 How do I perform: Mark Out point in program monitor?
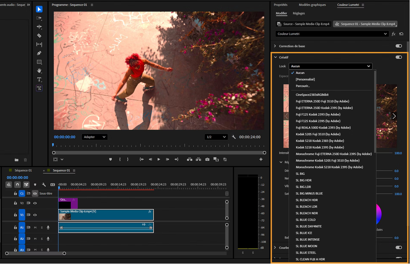coord(127,159)
